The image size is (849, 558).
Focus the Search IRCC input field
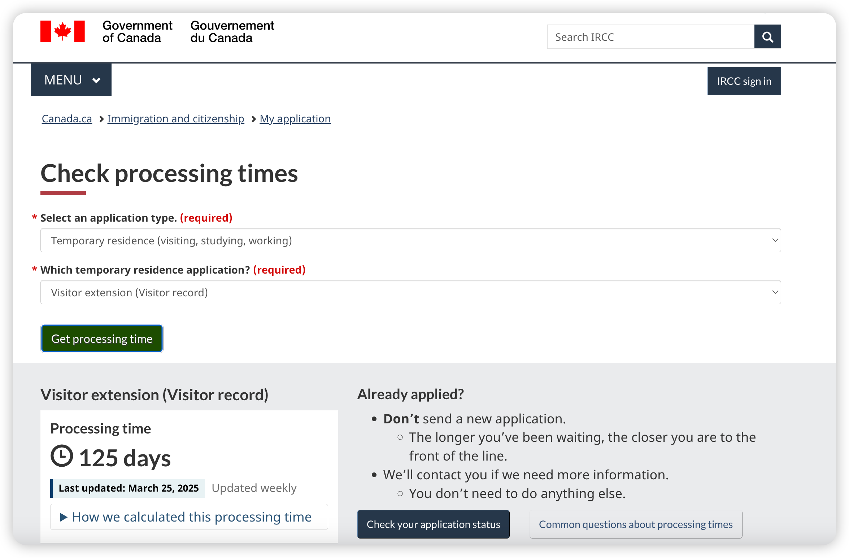[x=650, y=36]
